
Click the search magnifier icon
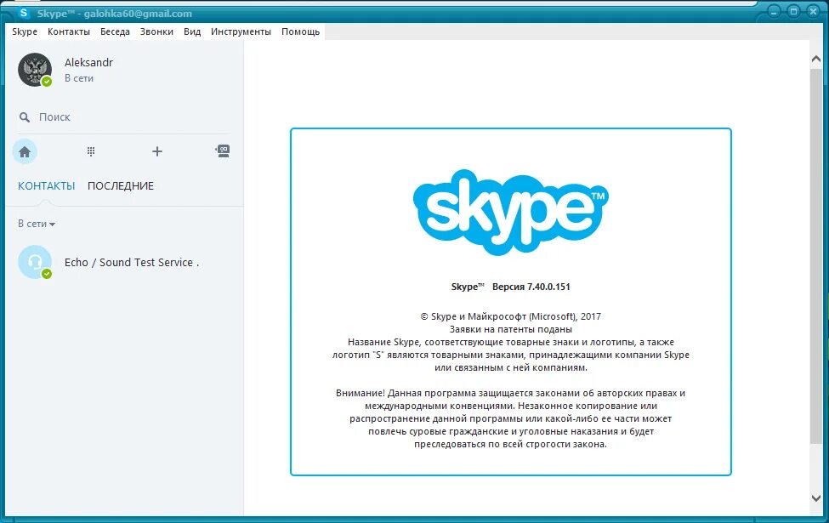click(x=25, y=117)
